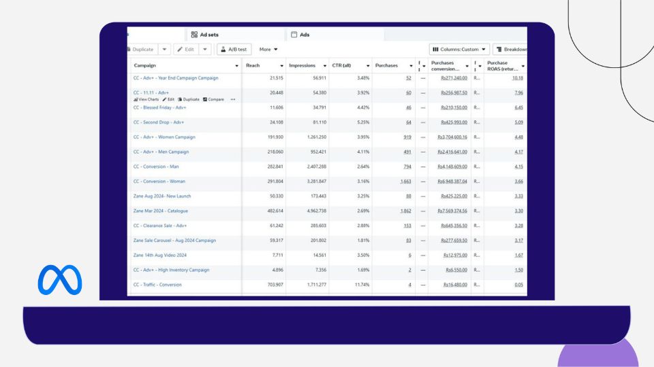Click the Edit button in toolbar

[185, 50]
